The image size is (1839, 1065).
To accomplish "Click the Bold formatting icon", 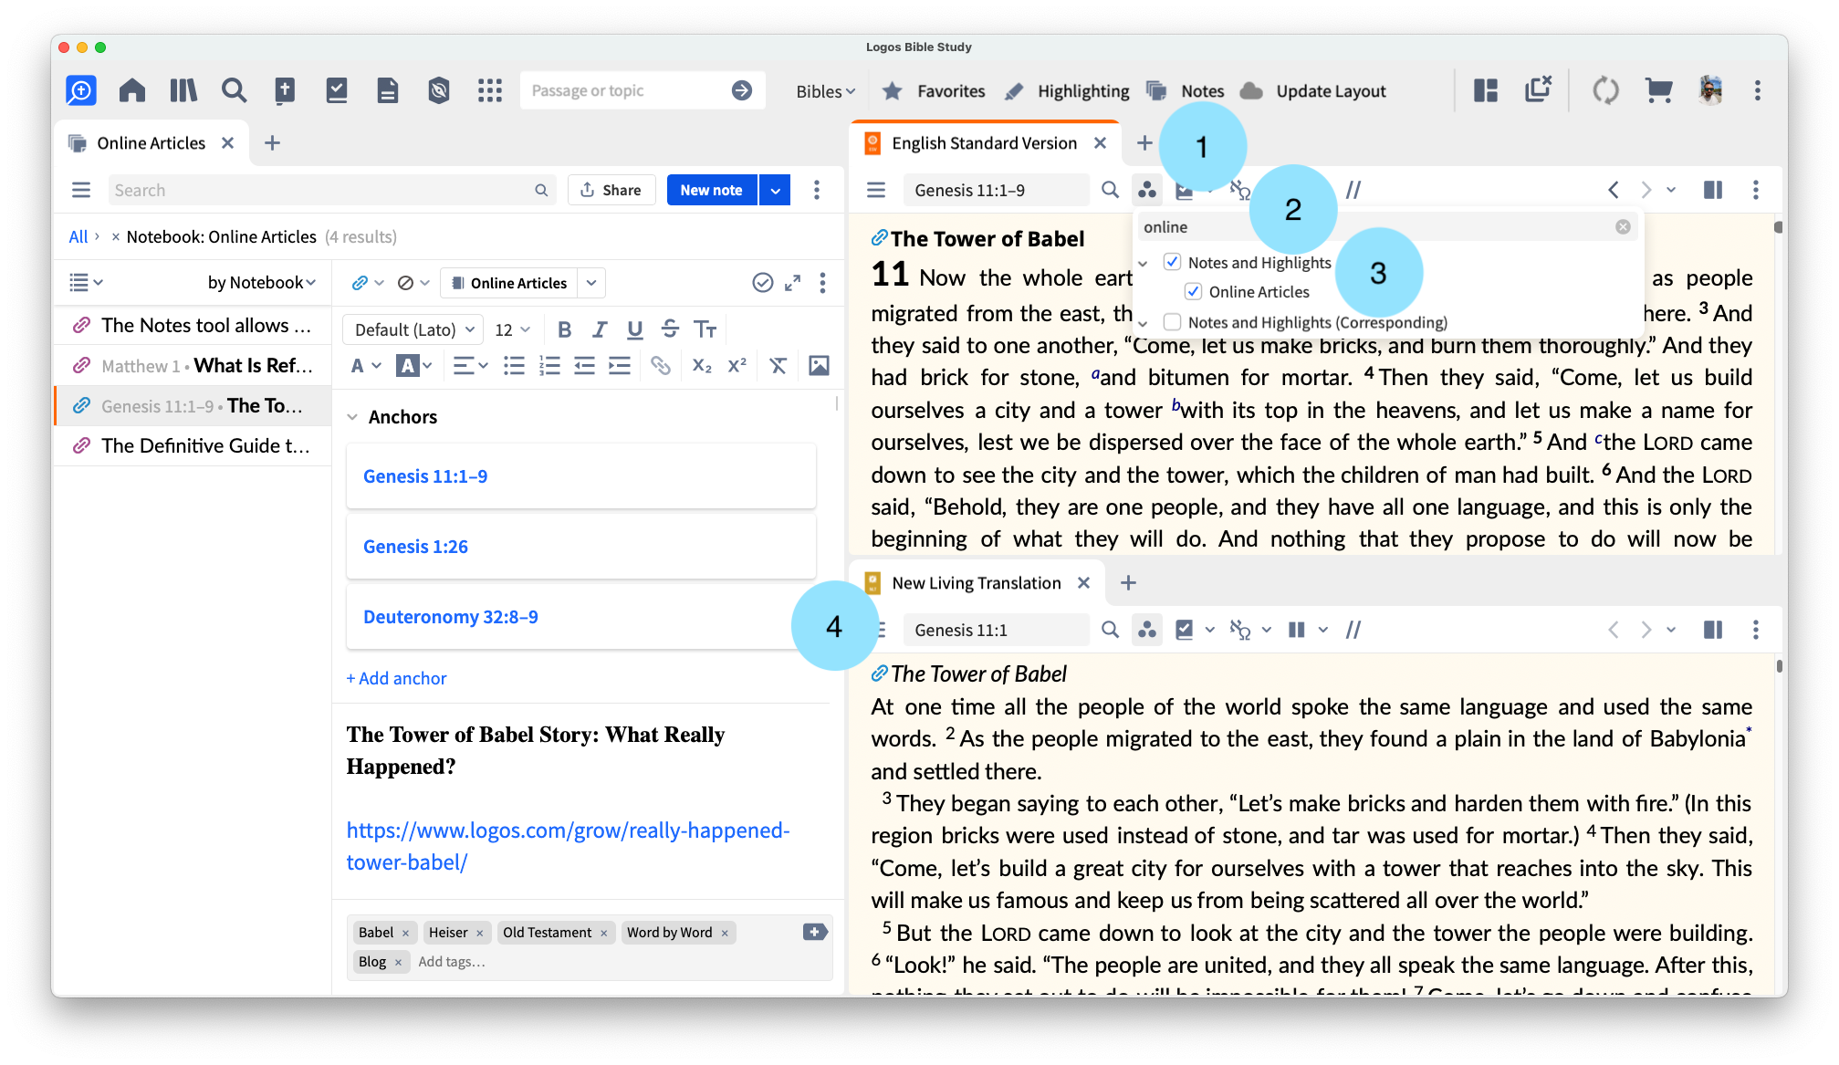I will (x=564, y=329).
